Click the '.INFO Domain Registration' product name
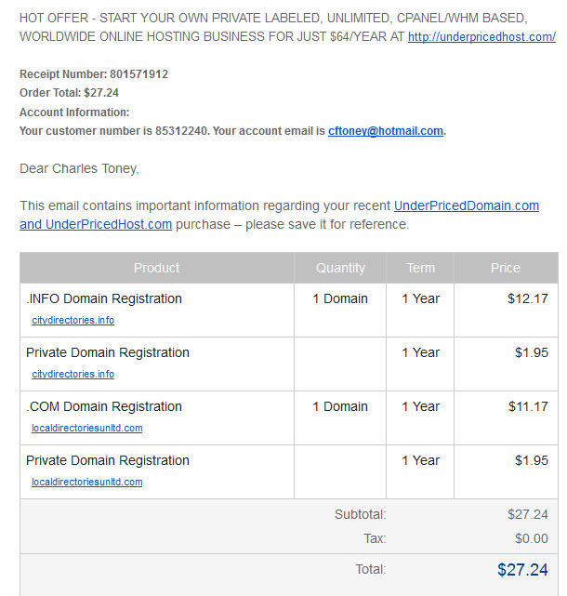This screenshot has height=596, width=567. (104, 298)
